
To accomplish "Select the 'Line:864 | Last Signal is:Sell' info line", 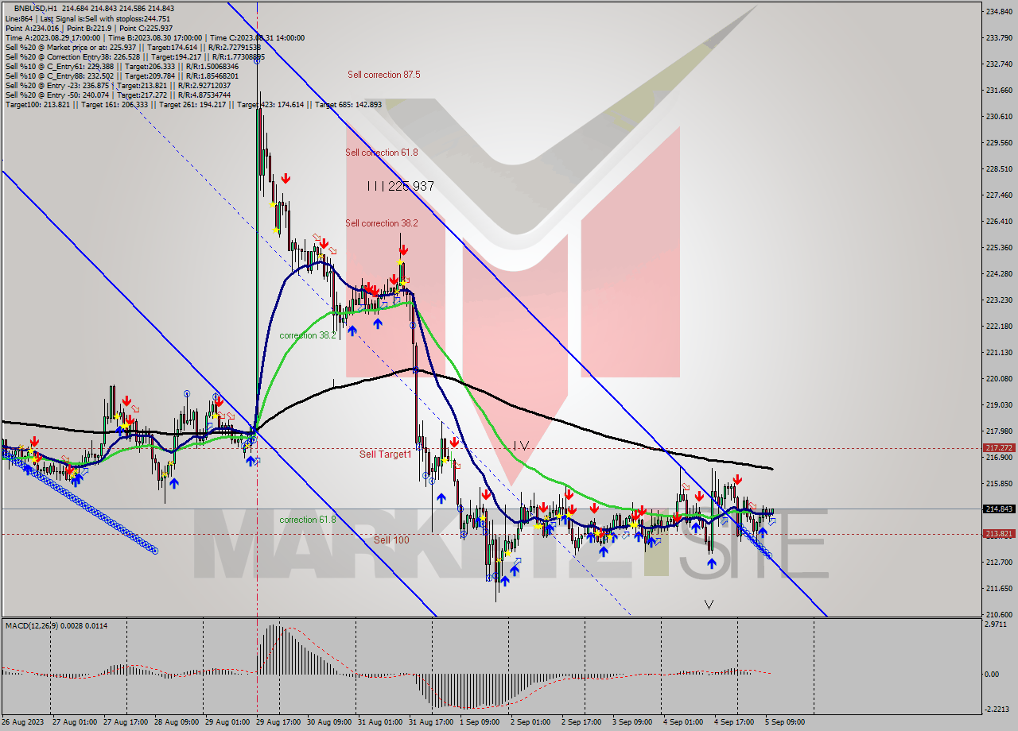I will tap(87, 17).
